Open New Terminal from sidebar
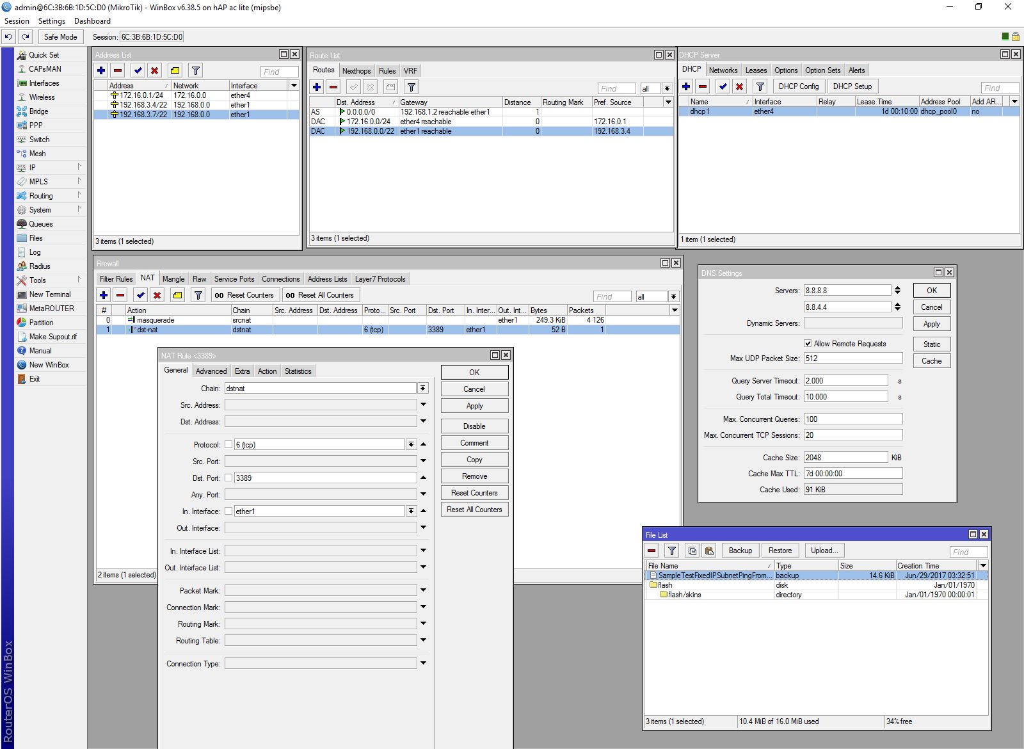This screenshot has height=749, width=1024. [x=50, y=294]
